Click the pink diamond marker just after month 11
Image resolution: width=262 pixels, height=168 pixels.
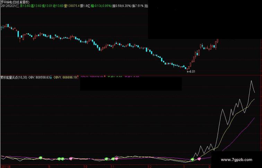click(x=116, y=158)
